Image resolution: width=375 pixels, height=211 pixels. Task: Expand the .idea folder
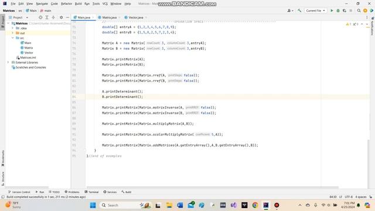pyautogui.click(x=13, y=28)
